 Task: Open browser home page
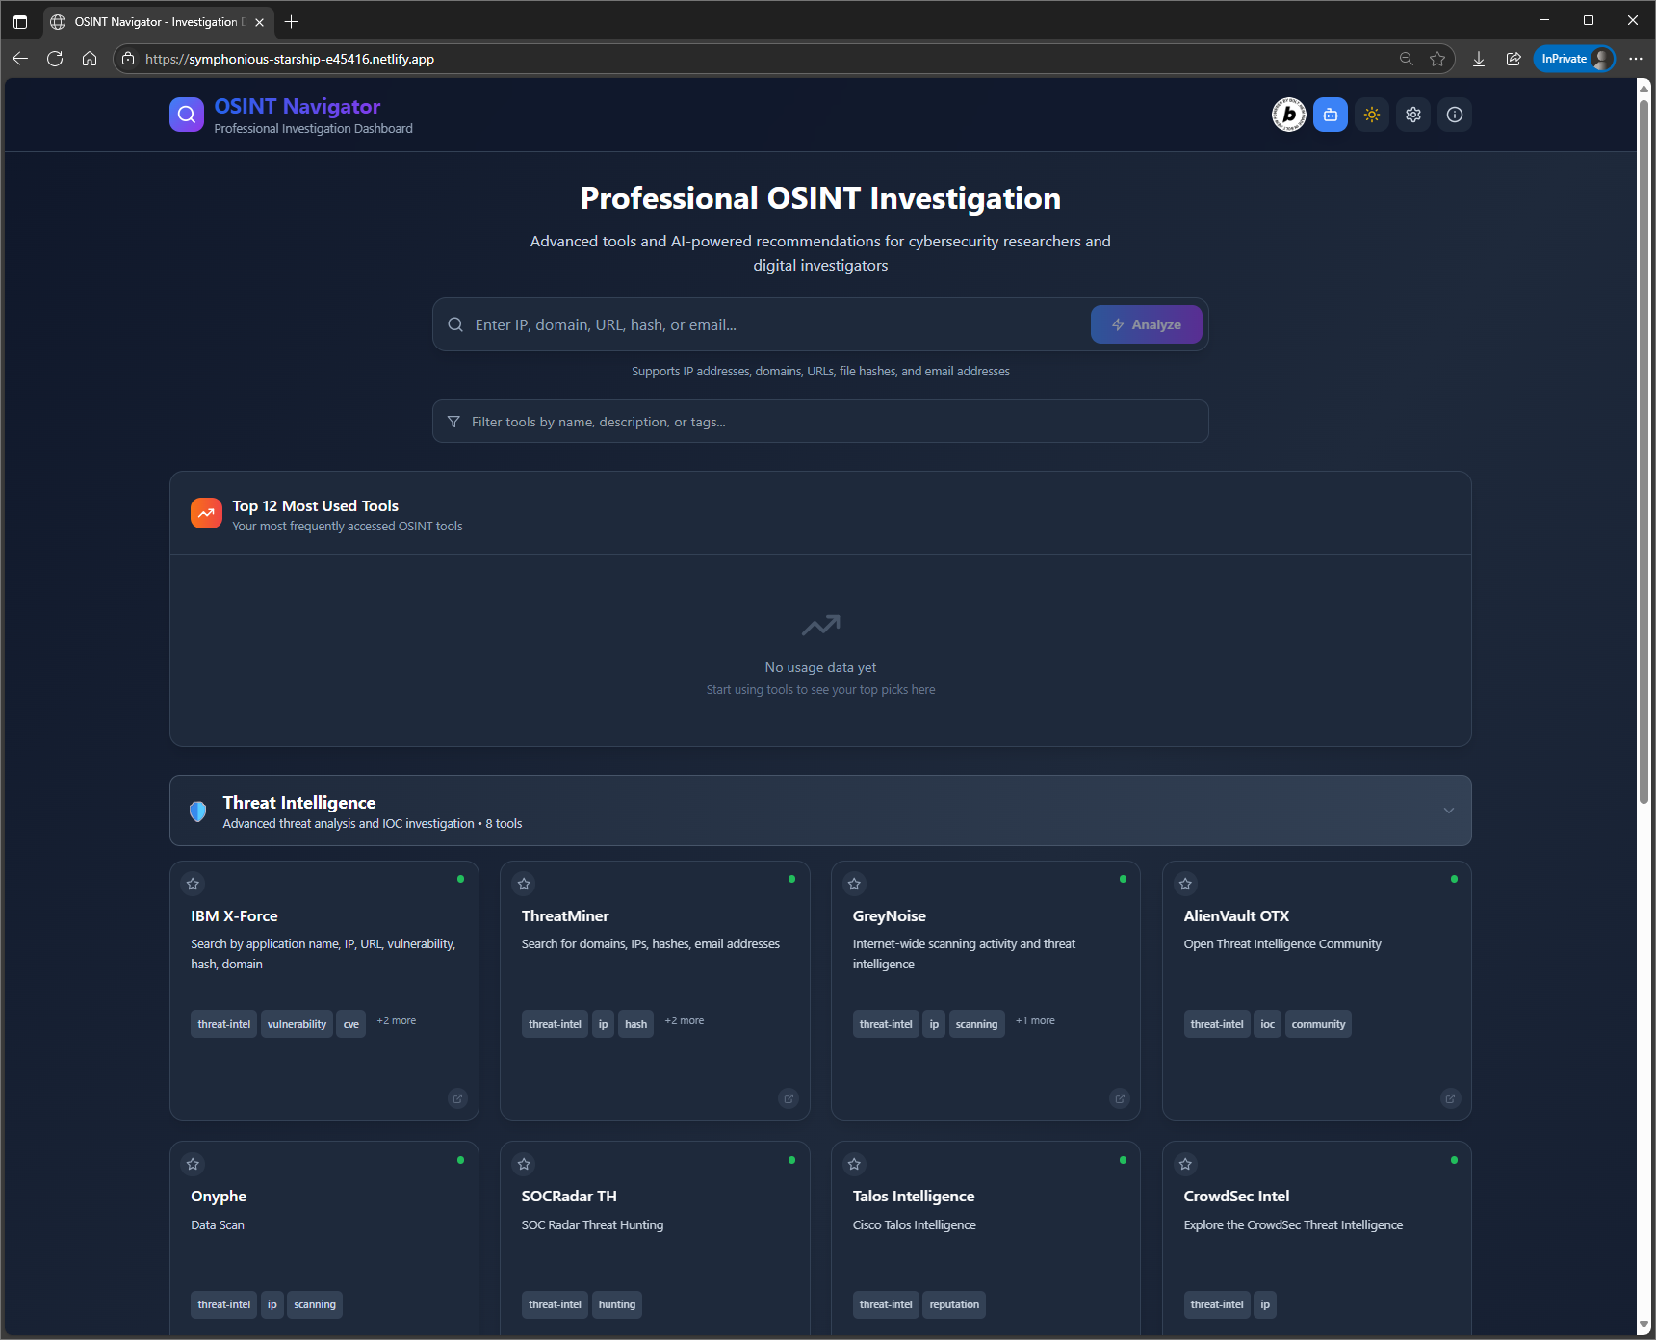(90, 59)
